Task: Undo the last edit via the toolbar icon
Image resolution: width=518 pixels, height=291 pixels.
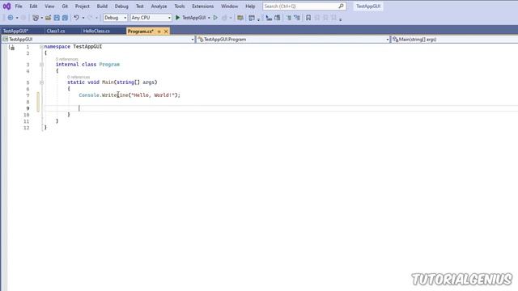Action: 76,18
